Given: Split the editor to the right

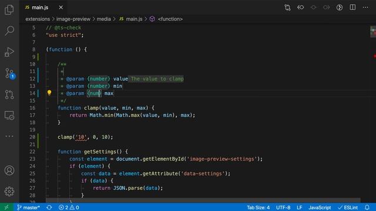Looking at the screenshot, I should (352, 8).
